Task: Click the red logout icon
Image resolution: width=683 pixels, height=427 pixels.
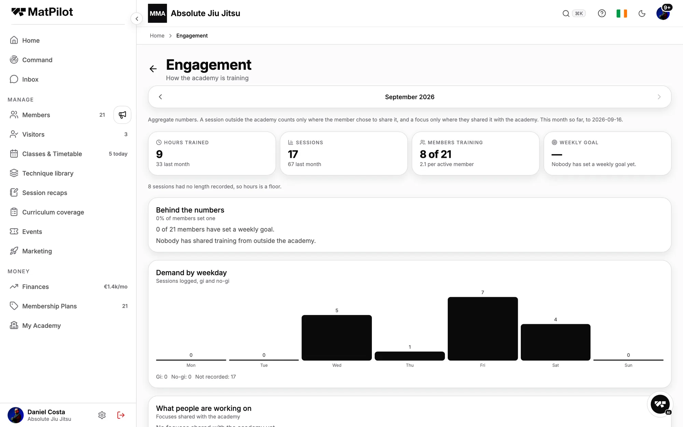Action: coord(121,415)
